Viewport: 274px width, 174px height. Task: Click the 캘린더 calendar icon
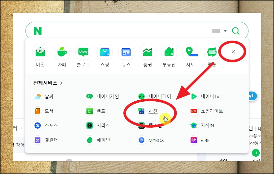(x=38, y=140)
